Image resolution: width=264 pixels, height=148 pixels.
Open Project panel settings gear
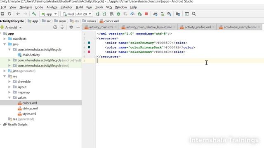pyautogui.click(x=71, y=27)
